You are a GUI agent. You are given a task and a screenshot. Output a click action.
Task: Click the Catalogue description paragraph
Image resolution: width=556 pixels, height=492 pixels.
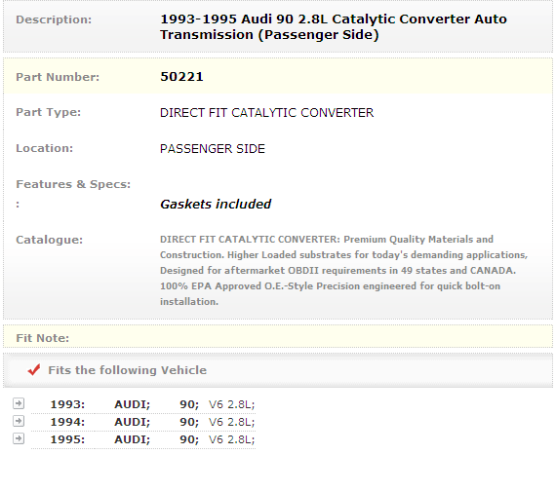pyautogui.click(x=343, y=270)
